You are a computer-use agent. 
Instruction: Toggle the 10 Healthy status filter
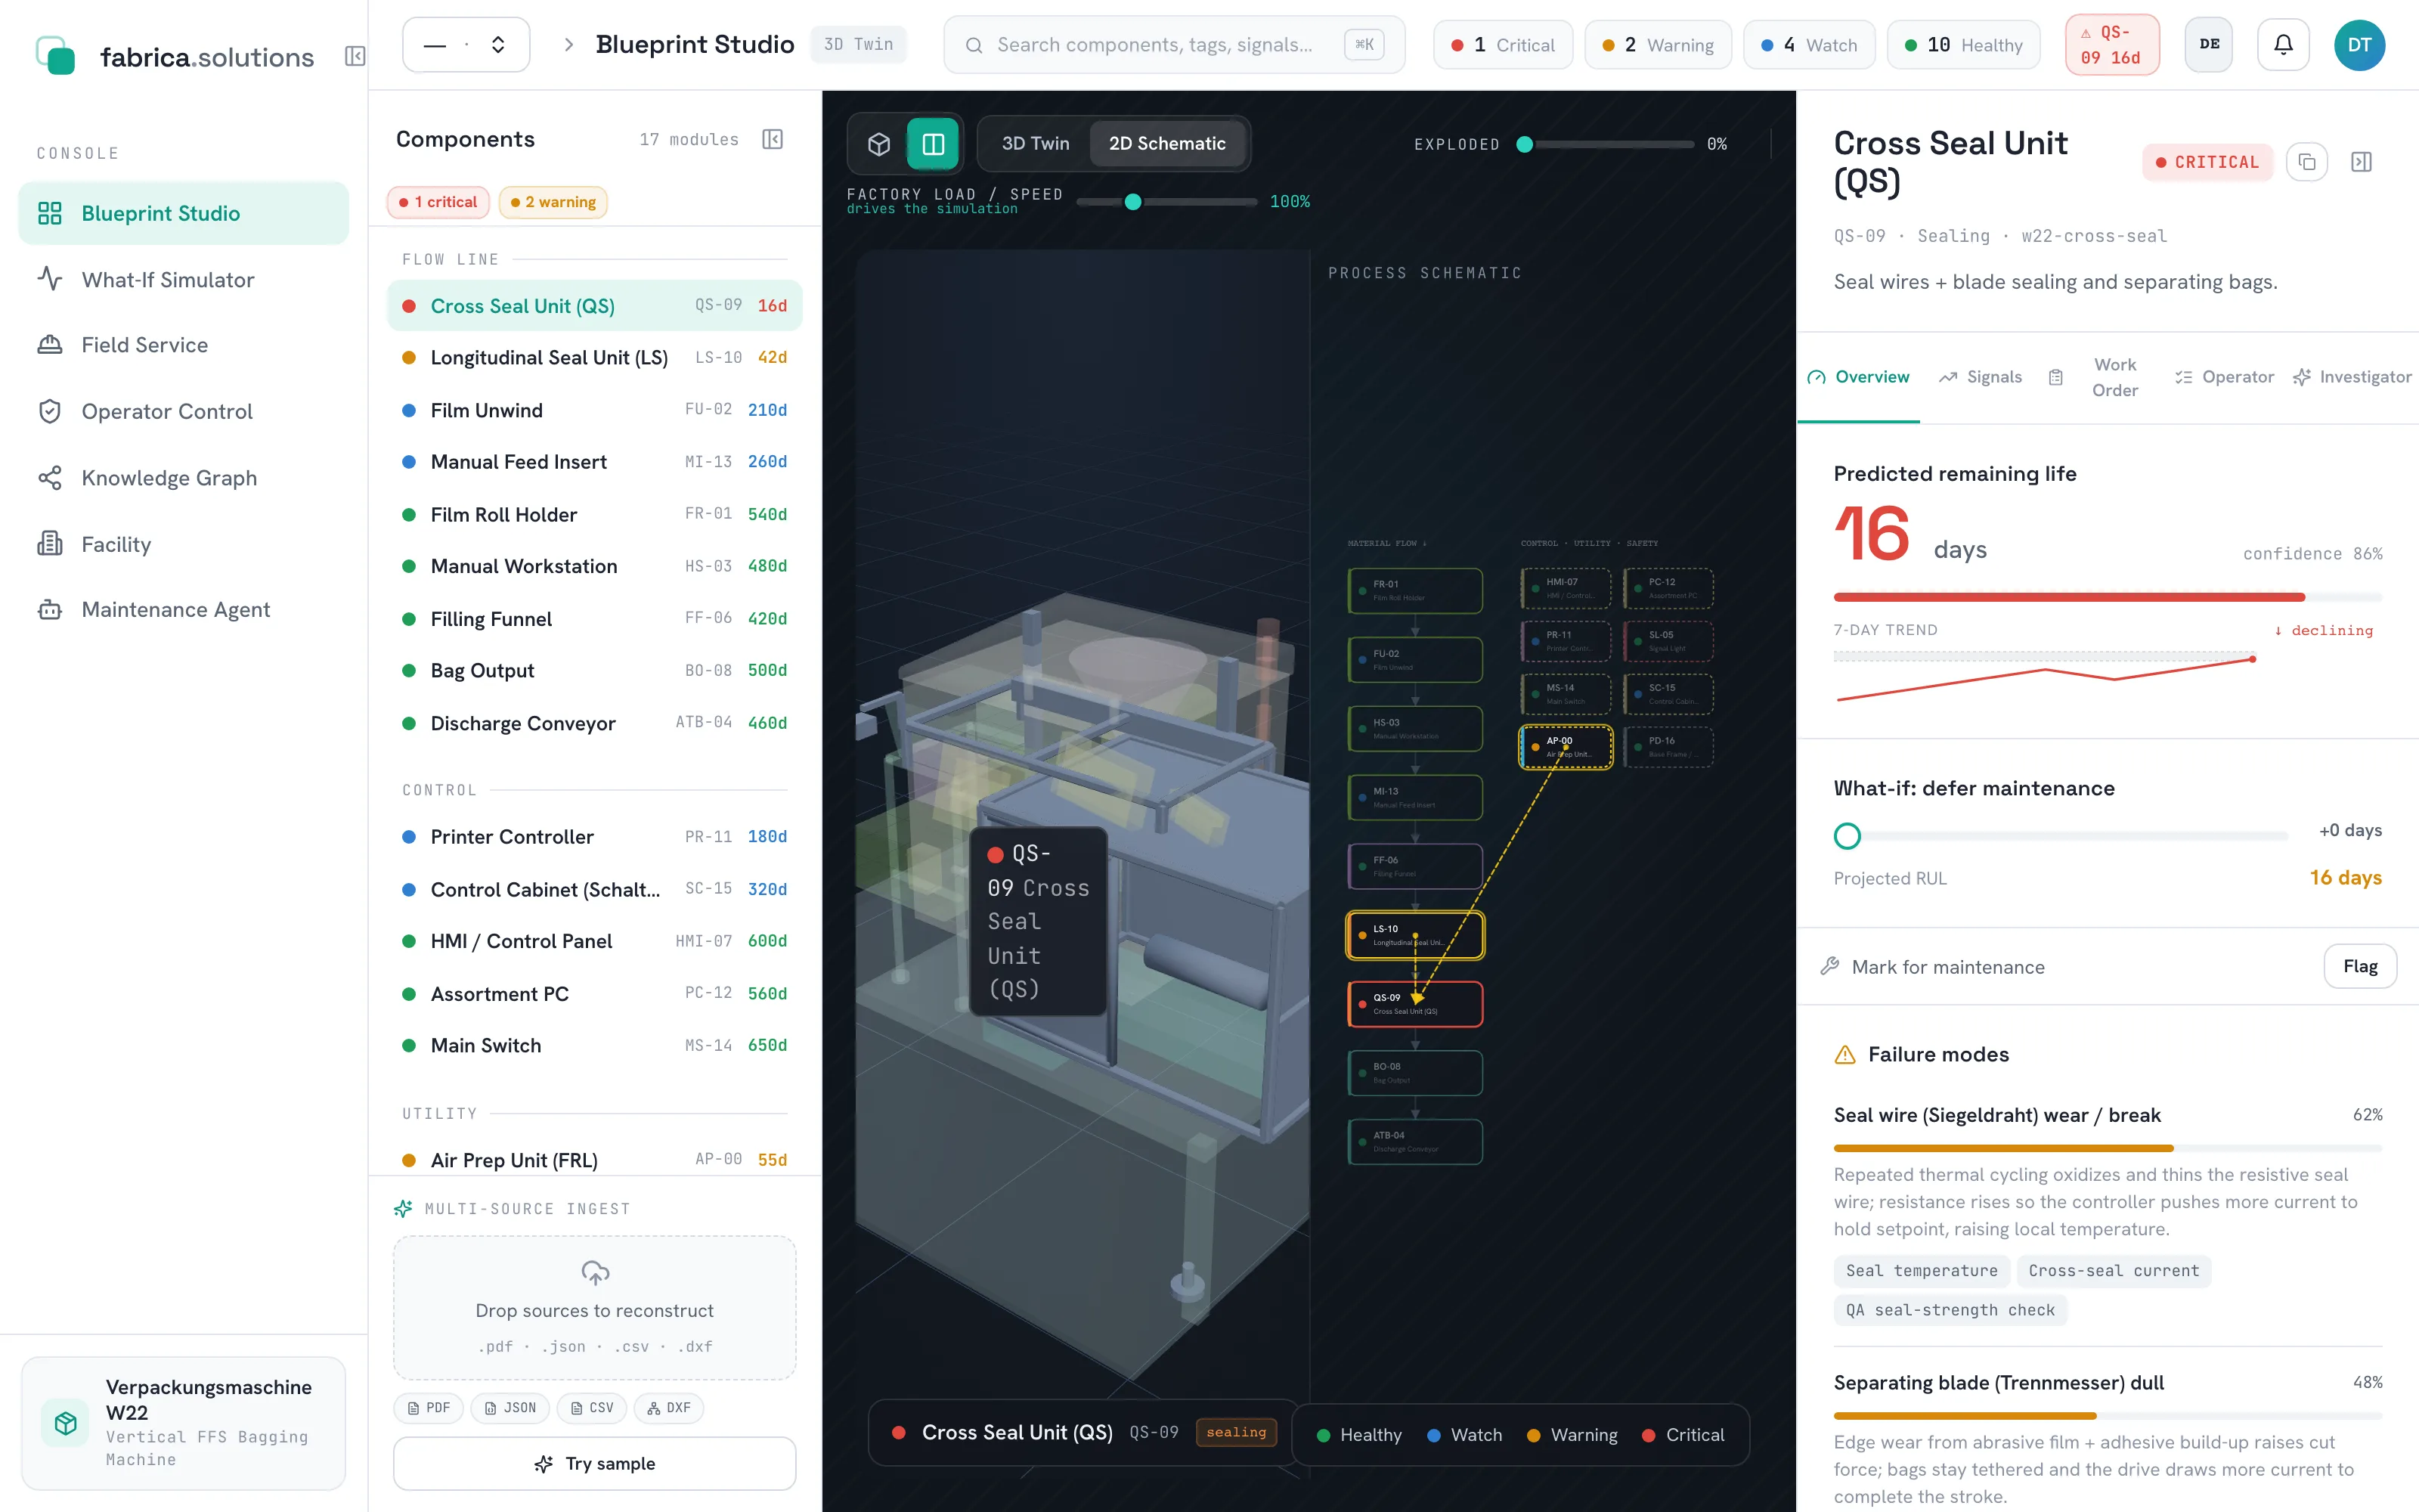tap(1963, 45)
